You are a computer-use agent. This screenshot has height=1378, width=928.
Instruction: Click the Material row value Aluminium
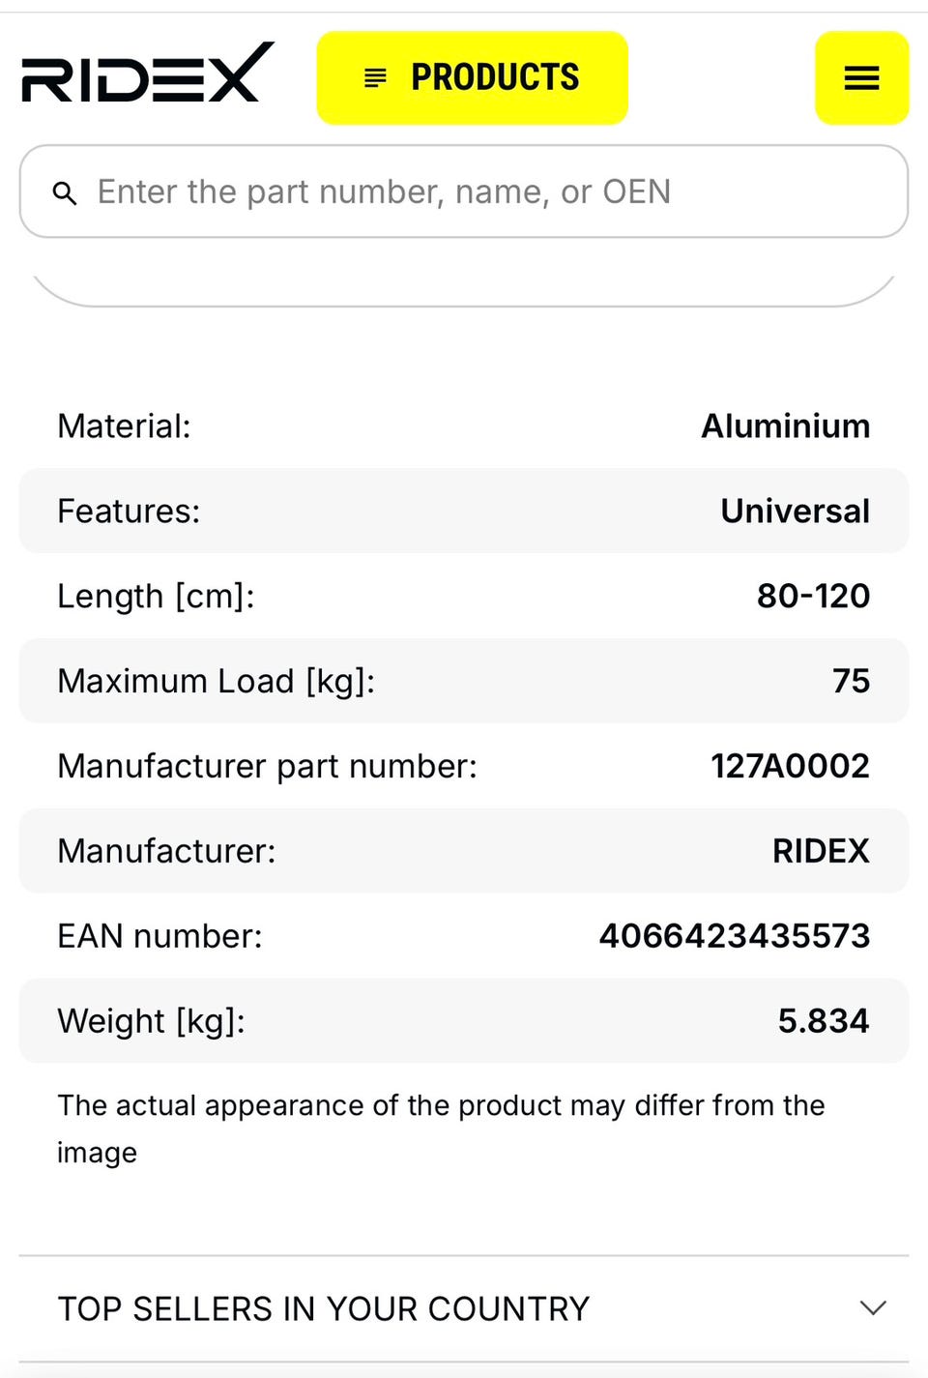coord(785,425)
